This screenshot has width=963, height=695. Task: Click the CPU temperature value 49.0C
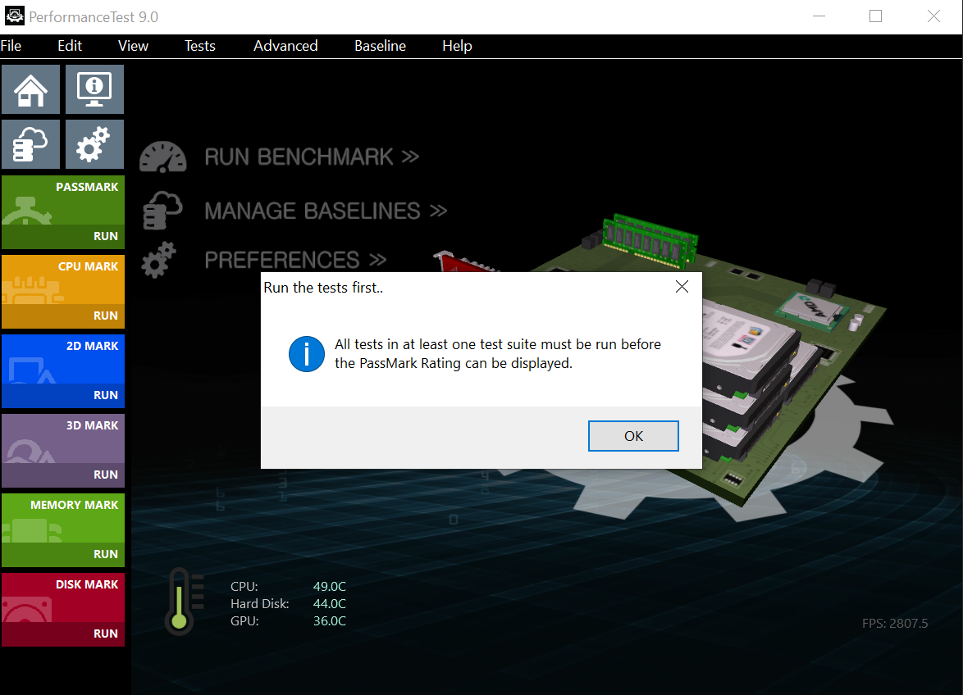pyautogui.click(x=329, y=587)
